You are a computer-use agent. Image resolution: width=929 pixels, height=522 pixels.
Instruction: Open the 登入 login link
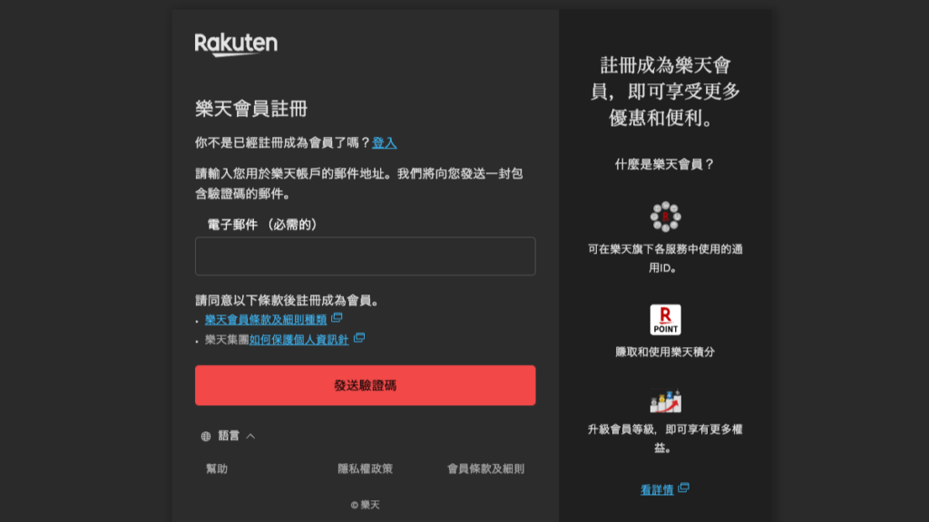[x=384, y=143]
